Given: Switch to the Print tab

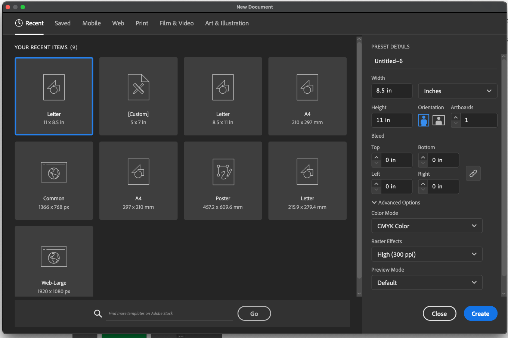Looking at the screenshot, I should pyautogui.click(x=142, y=23).
